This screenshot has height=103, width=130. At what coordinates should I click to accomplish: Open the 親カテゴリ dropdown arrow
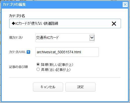92,38
